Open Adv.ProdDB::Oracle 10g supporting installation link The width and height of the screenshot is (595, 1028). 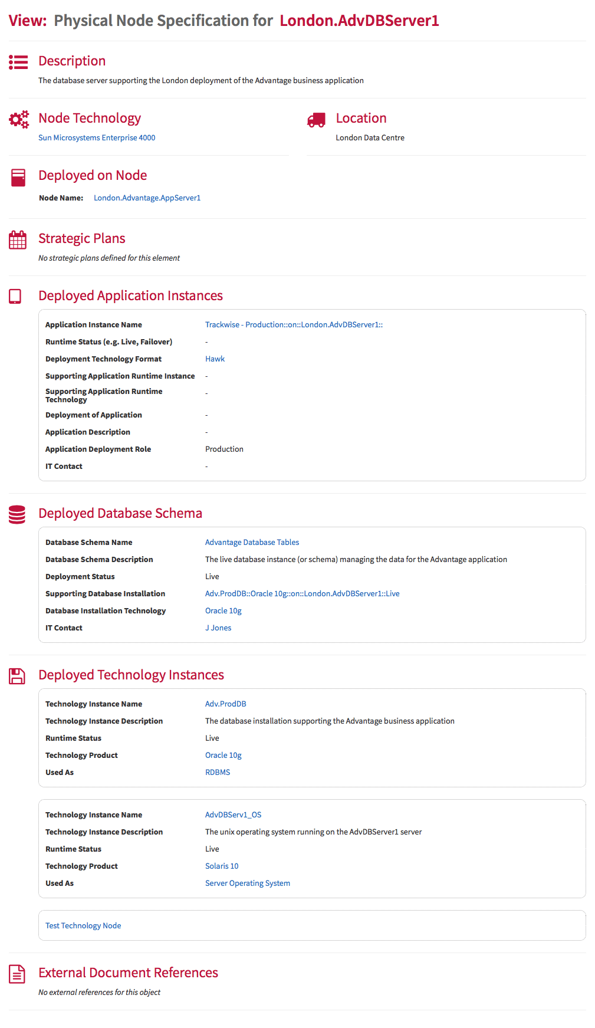(302, 593)
